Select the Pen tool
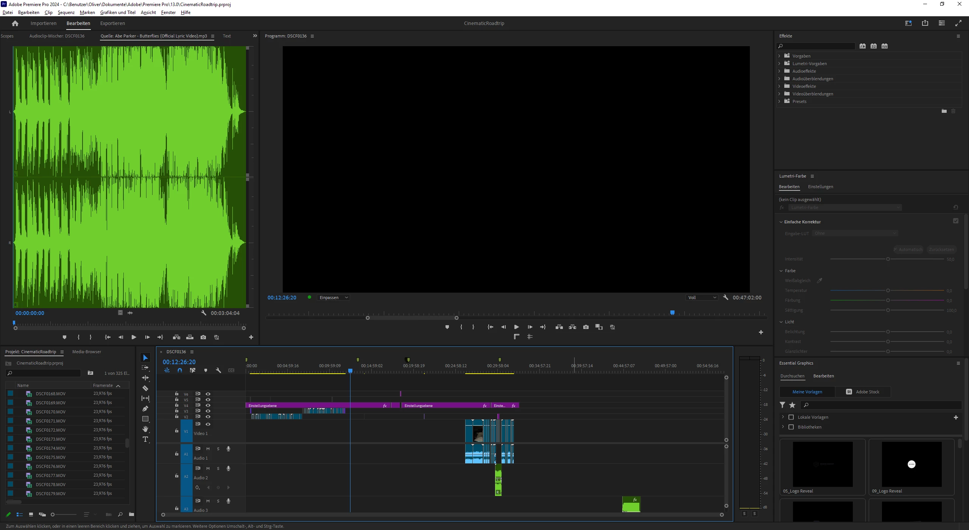969x530 pixels. point(145,408)
